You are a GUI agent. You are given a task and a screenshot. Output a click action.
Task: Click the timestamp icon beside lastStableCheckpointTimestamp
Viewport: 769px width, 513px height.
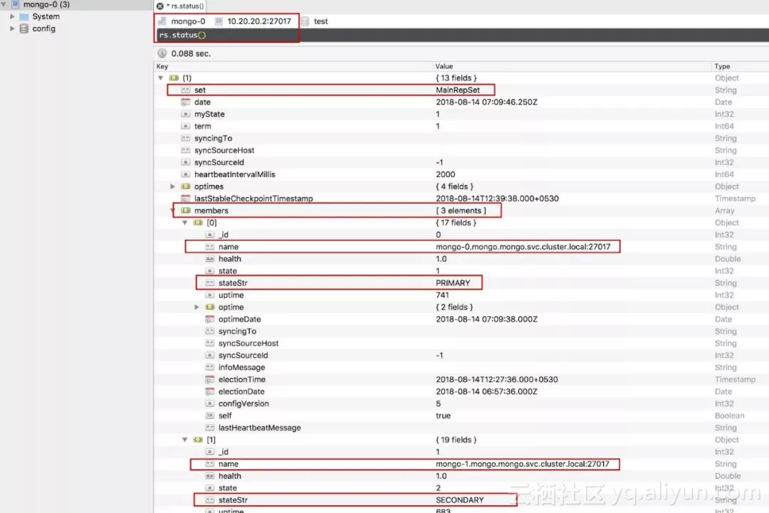point(185,199)
